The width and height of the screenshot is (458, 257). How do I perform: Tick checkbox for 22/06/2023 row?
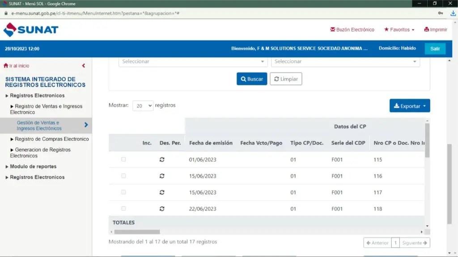123,209
